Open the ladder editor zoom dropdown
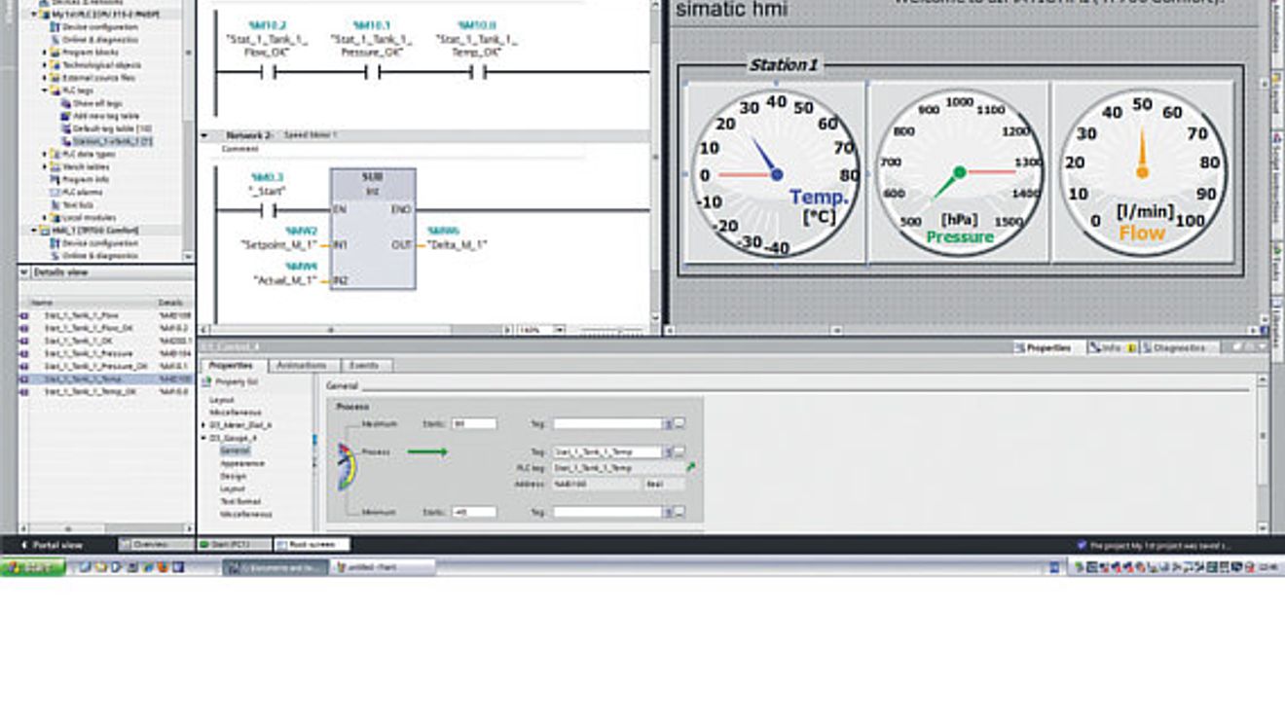This screenshot has width=1285, height=722. 560,330
